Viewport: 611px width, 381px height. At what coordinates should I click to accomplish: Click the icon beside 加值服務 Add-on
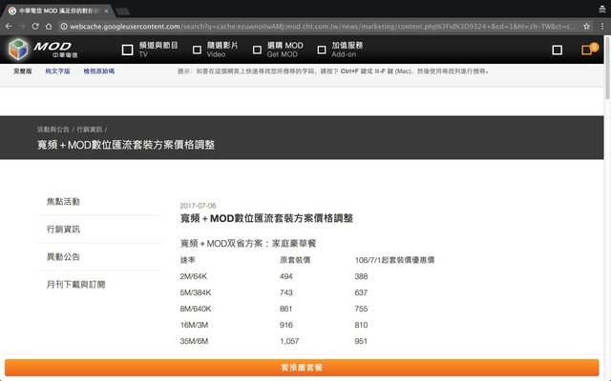pos(322,50)
